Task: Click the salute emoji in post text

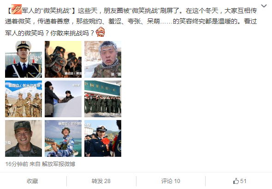Action: click(x=17, y=9)
